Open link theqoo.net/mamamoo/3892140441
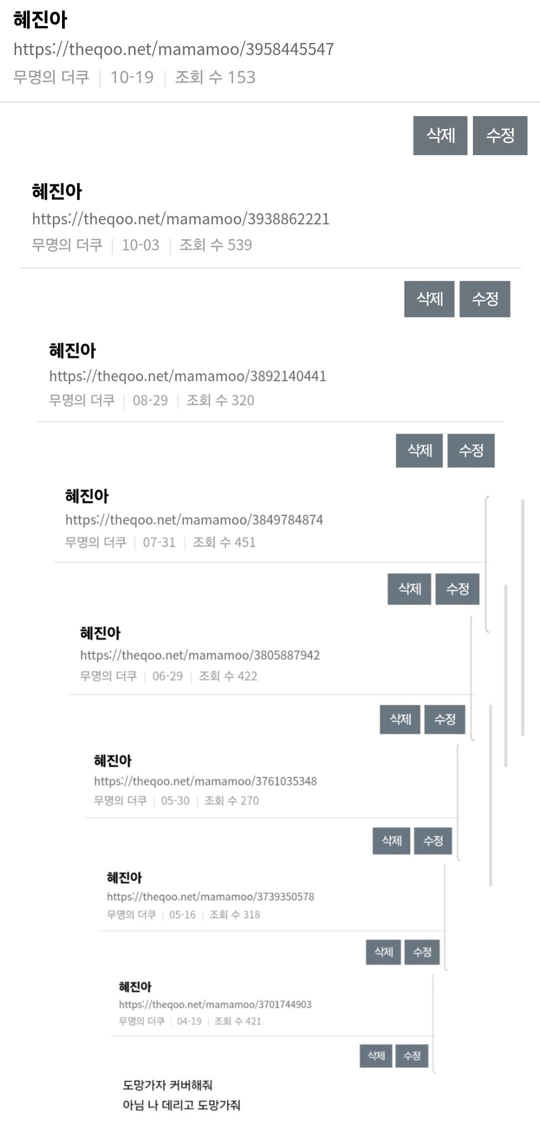This screenshot has height=1140, width=540. (187, 376)
